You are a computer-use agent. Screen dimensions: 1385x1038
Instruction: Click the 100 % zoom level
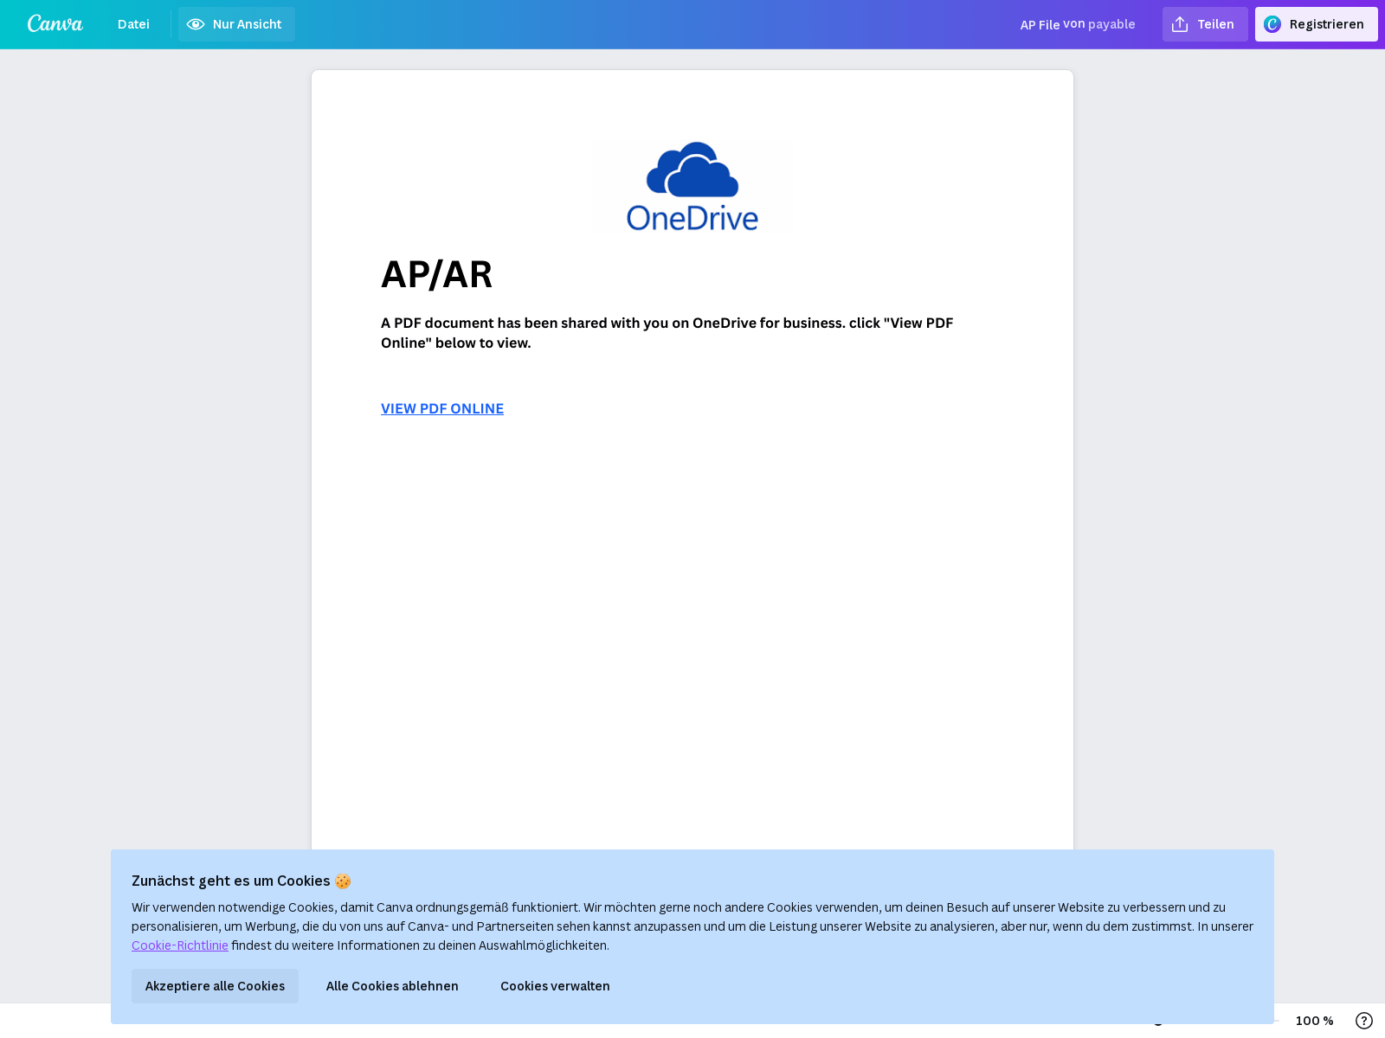(1314, 1021)
